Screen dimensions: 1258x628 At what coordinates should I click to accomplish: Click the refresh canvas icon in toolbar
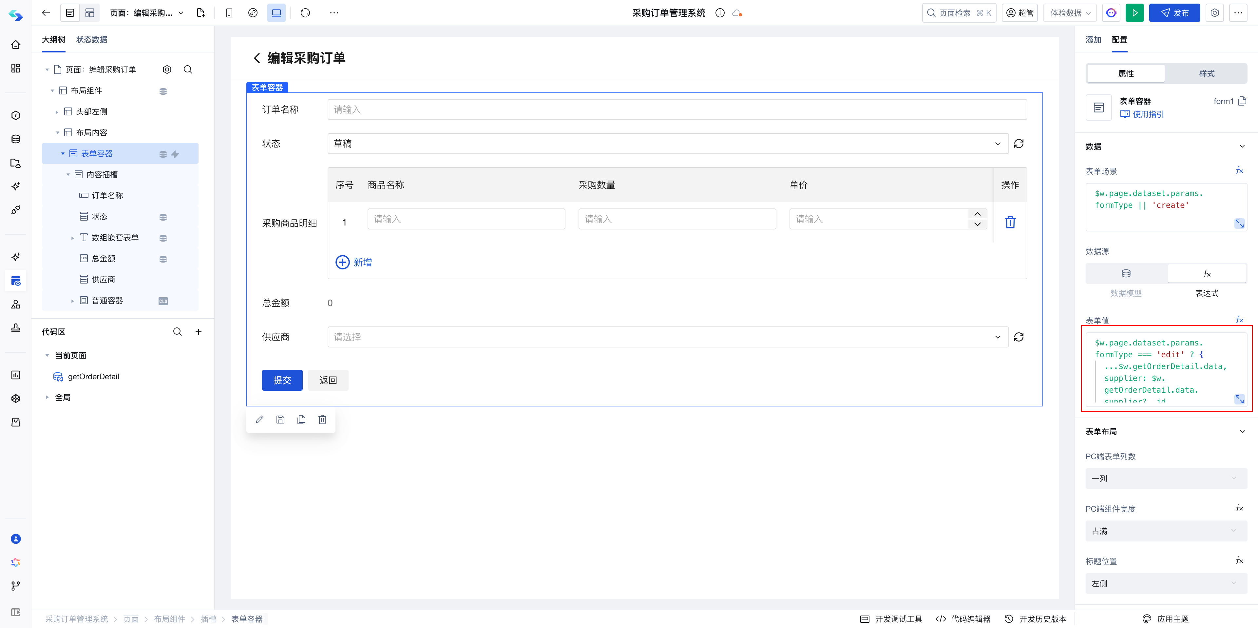point(305,13)
